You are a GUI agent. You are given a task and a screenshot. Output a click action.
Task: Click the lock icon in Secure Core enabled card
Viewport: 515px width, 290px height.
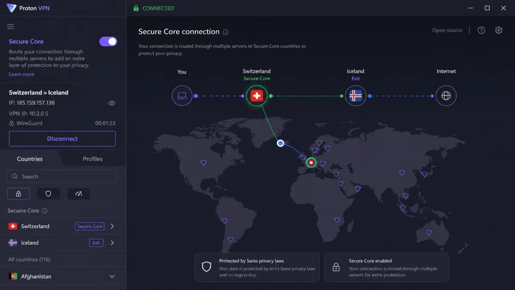click(x=336, y=267)
